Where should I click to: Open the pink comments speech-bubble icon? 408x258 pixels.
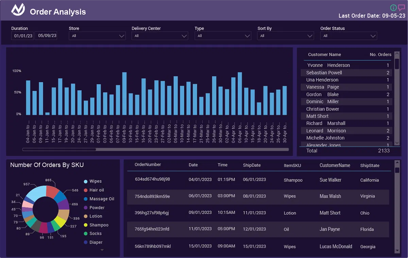point(402,7)
